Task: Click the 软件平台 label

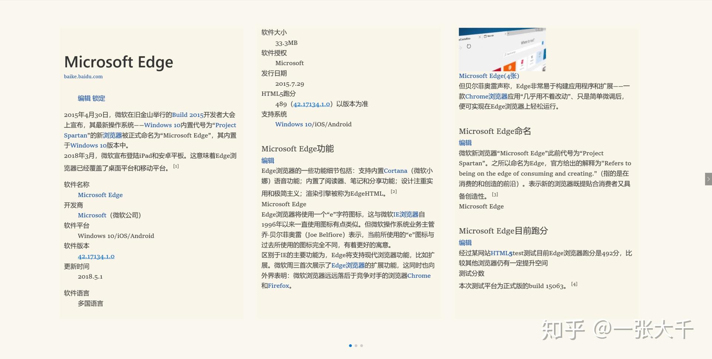Action: [76, 226]
